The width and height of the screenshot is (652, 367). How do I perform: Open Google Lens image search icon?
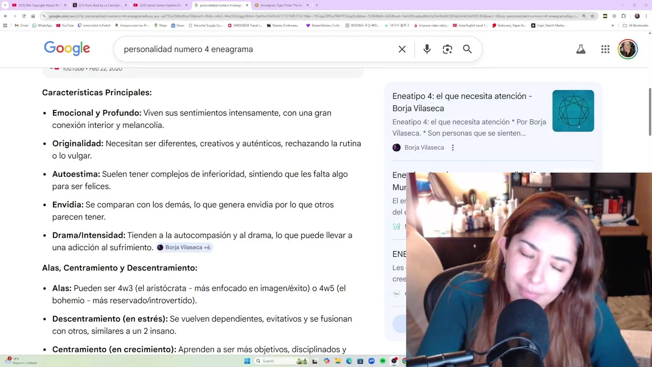447,49
